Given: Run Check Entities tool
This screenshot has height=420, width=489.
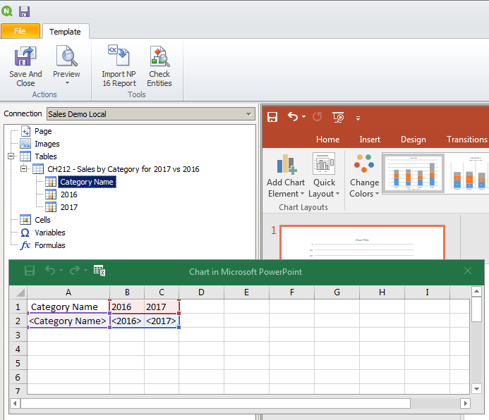Looking at the screenshot, I should pyautogui.click(x=159, y=66).
